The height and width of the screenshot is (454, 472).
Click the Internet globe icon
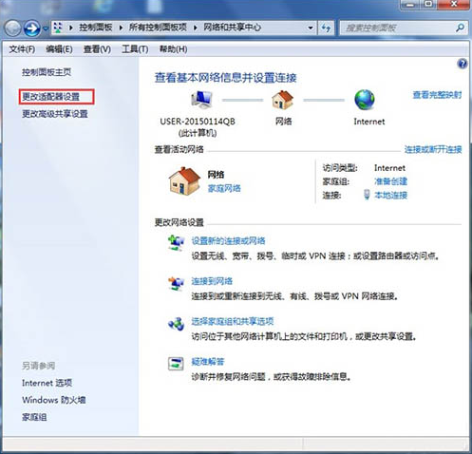365,100
